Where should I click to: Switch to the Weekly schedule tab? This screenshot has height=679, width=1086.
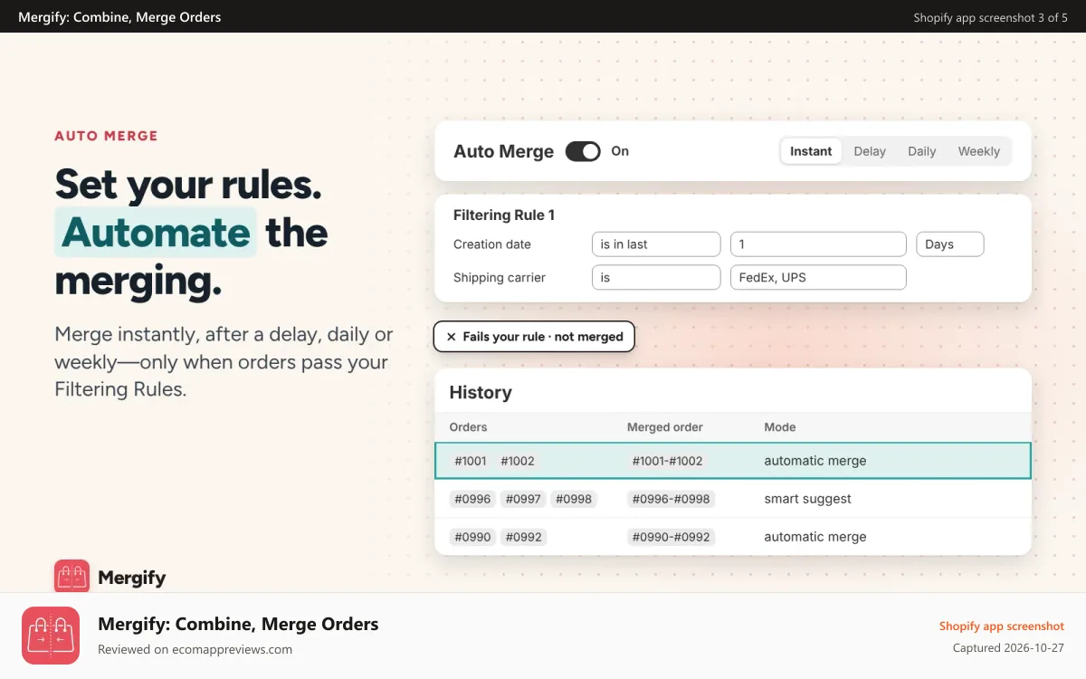(x=979, y=151)
